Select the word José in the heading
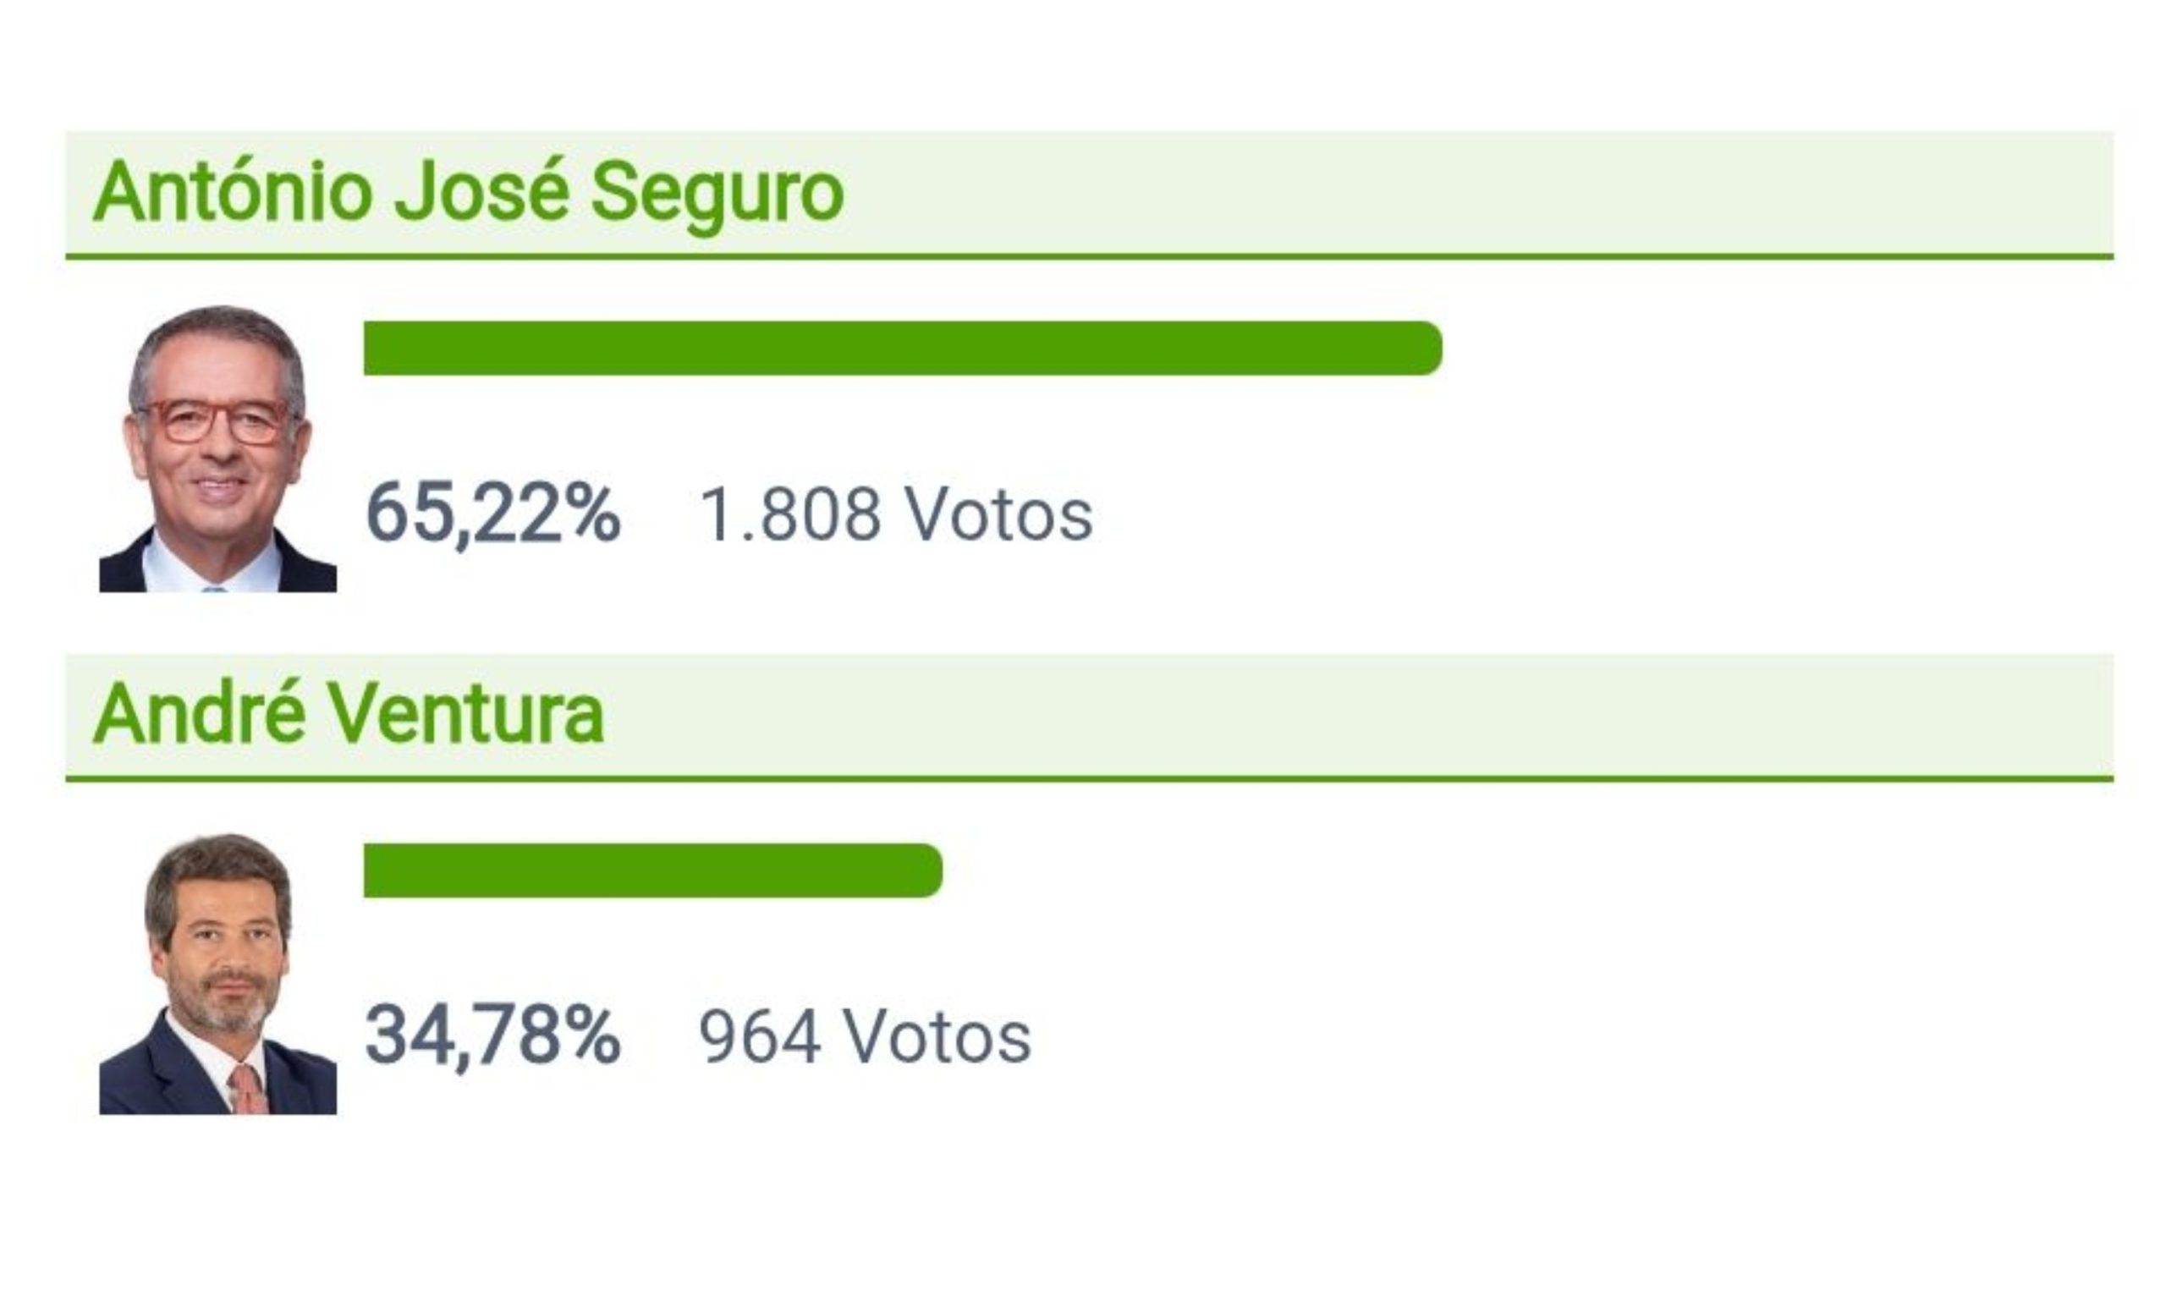Screen dimensions: 2166x1307 click(x=480, y=193)
